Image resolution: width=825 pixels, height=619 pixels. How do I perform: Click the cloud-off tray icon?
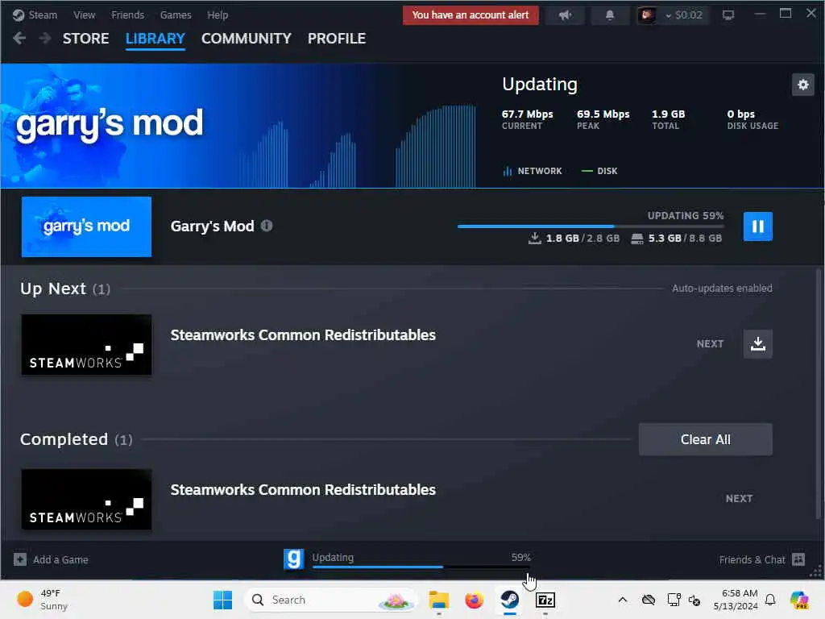(649, 600)
